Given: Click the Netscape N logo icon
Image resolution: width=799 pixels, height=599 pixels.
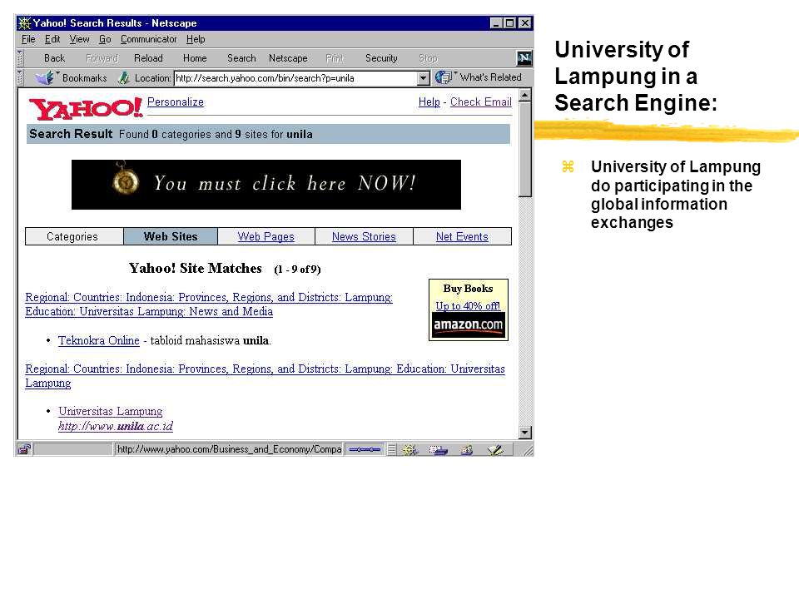Looking at the screenshot, I should 524,58.
